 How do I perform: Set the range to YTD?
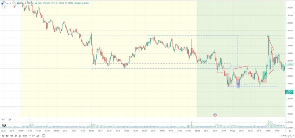coord(25,136)
